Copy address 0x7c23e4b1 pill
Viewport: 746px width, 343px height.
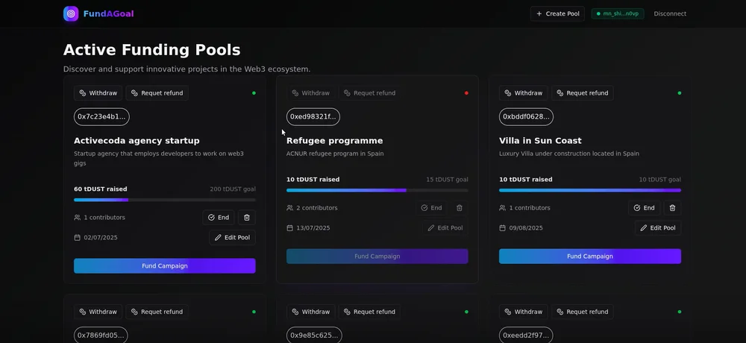click(x=101, y=116)
